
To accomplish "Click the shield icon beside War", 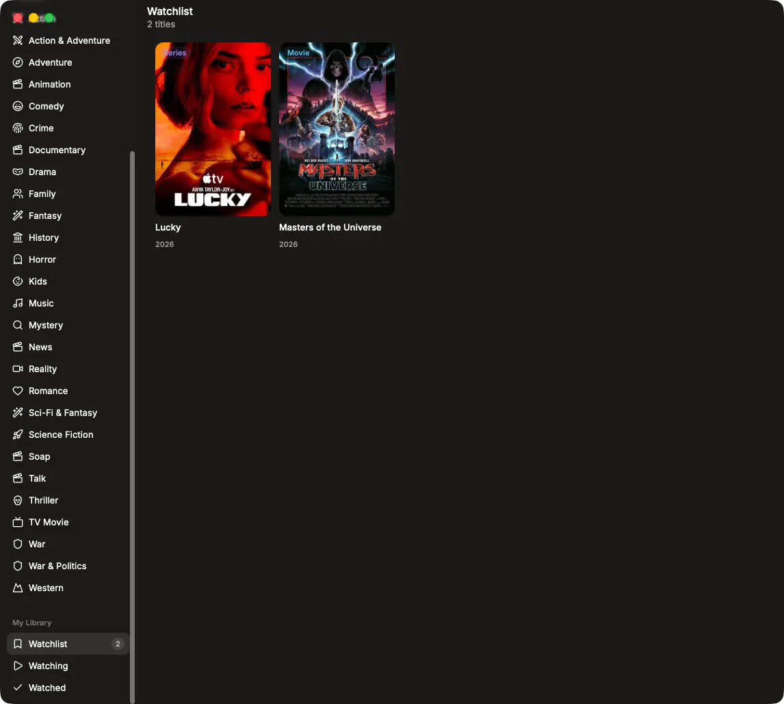I will pyautogui.click(x=18, y=544).
